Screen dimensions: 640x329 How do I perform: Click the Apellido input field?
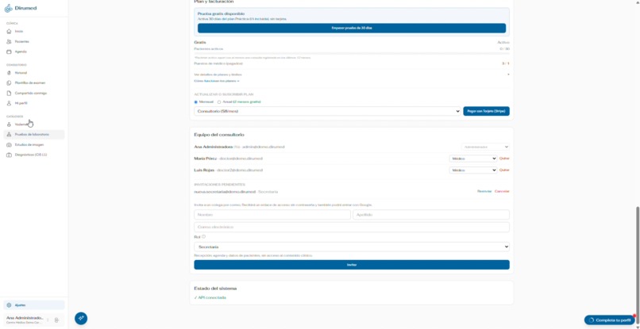tap(431, 214)
